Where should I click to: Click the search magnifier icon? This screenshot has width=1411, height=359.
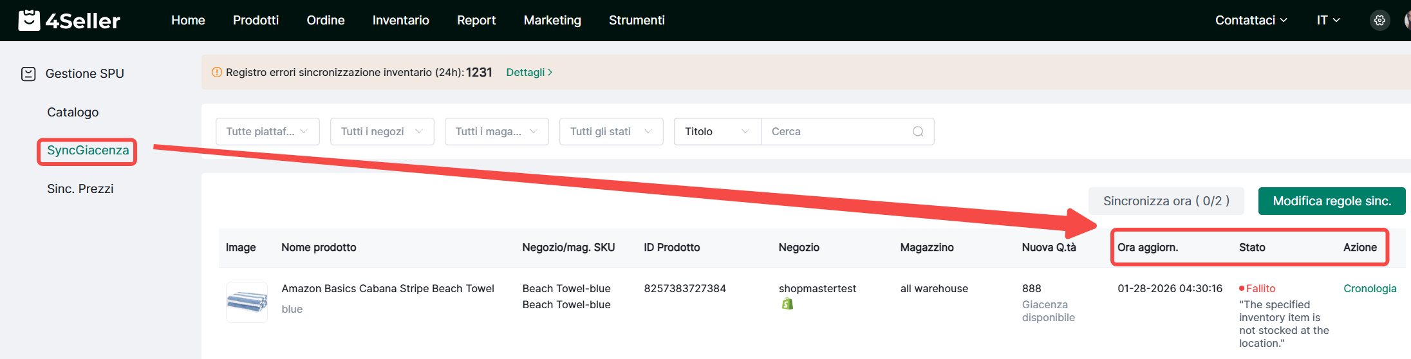click(918, 132)
